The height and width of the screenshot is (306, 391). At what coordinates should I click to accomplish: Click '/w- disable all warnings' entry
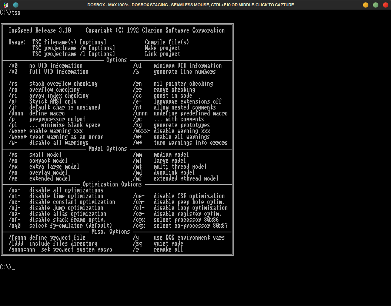49,143
